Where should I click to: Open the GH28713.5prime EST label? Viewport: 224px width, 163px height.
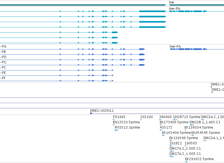[186, 117]
